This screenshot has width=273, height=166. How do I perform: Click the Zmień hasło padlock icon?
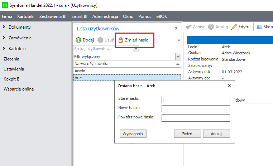[121, 40]
